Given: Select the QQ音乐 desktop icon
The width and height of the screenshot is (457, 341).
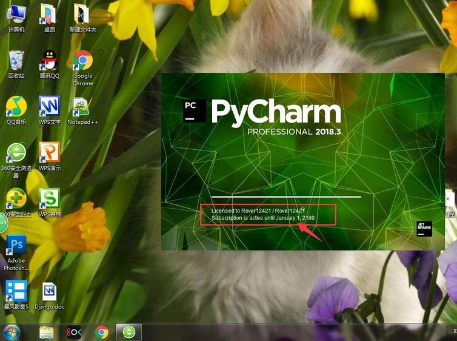Looking at the screenshot, I should 16,110.
